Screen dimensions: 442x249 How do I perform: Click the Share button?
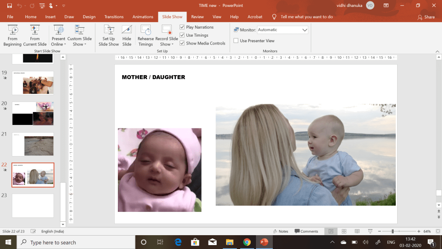coord(426,17)
